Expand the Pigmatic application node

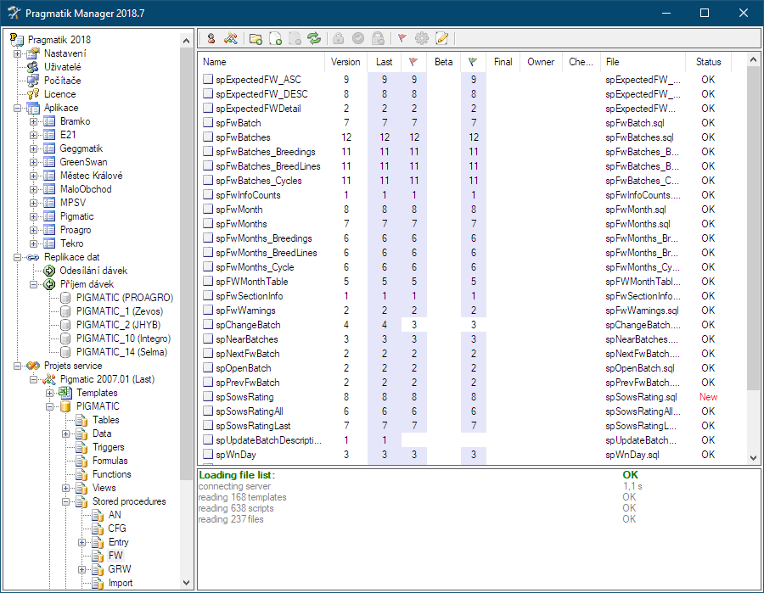33,216
